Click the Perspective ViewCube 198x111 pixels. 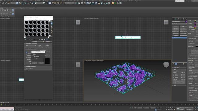(x=166, y=65)
